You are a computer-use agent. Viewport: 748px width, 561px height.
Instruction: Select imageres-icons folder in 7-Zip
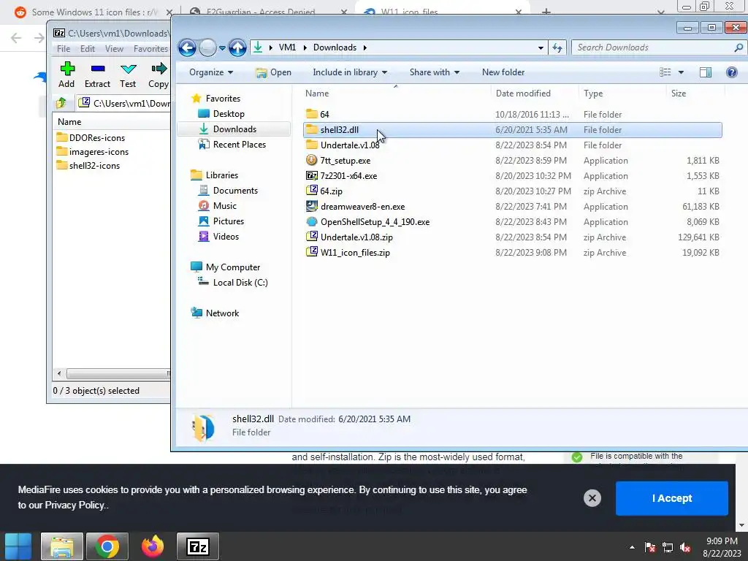pyautogui.click(x=93, y=152)
